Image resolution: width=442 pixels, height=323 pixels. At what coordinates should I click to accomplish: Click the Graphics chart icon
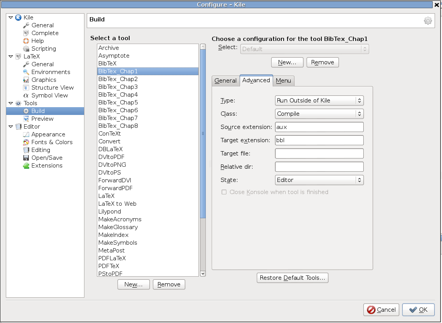tap(26, 80)
